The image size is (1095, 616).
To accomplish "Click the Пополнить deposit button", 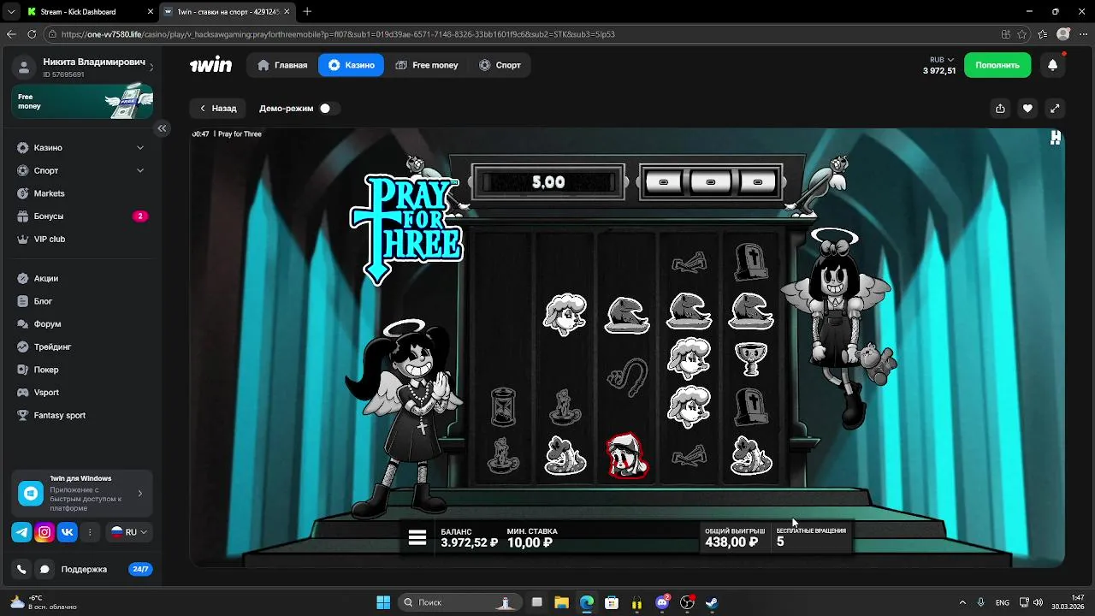I will [x=997, y=65].
